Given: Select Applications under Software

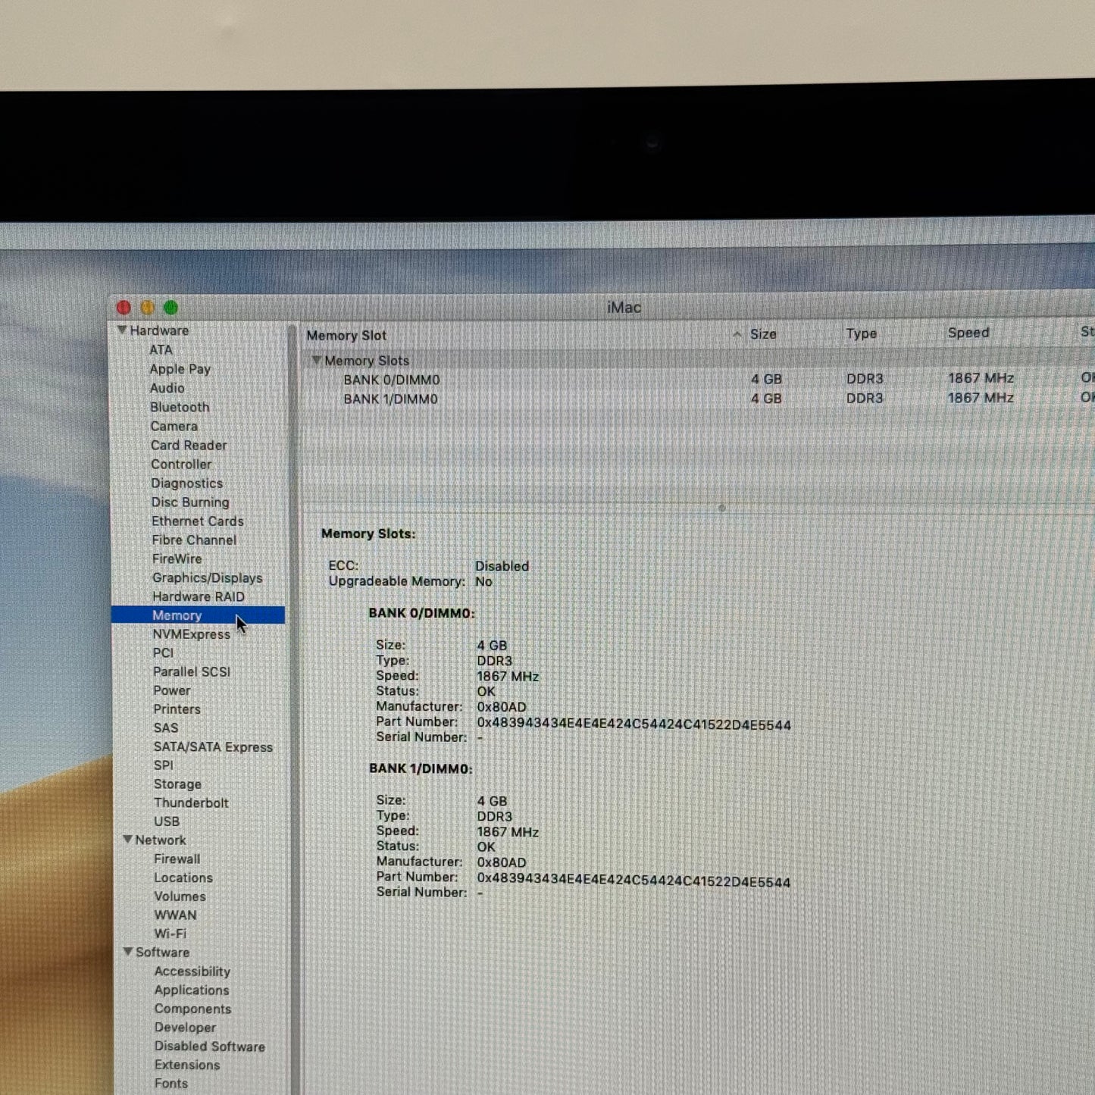Looking at the screenshot, I should (x=191, y=990).
